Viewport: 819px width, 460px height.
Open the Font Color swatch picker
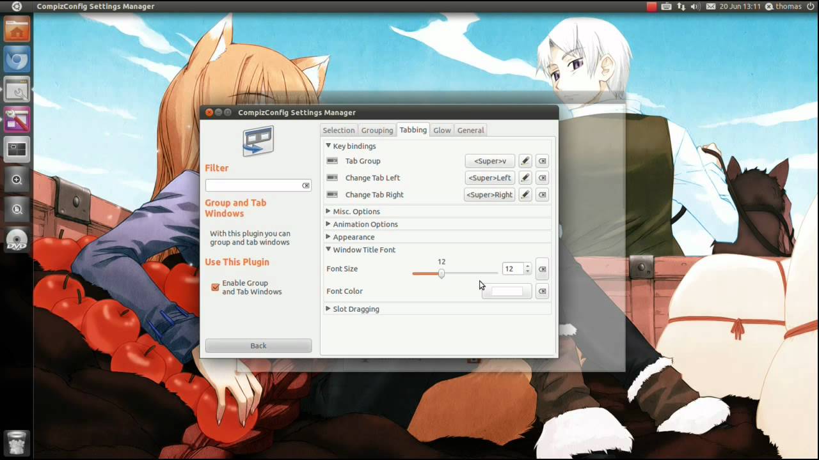tap(507, 291)
